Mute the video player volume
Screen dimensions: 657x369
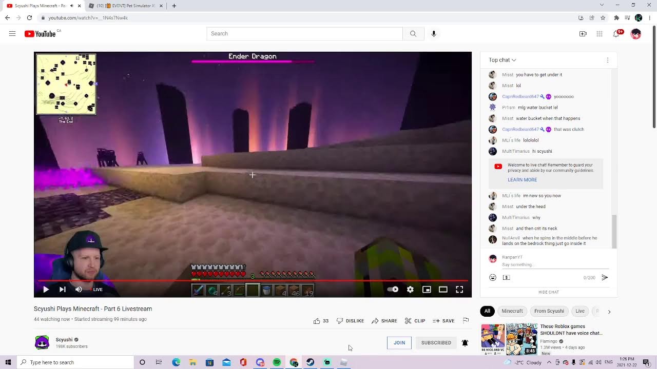[x=79, y=290]
